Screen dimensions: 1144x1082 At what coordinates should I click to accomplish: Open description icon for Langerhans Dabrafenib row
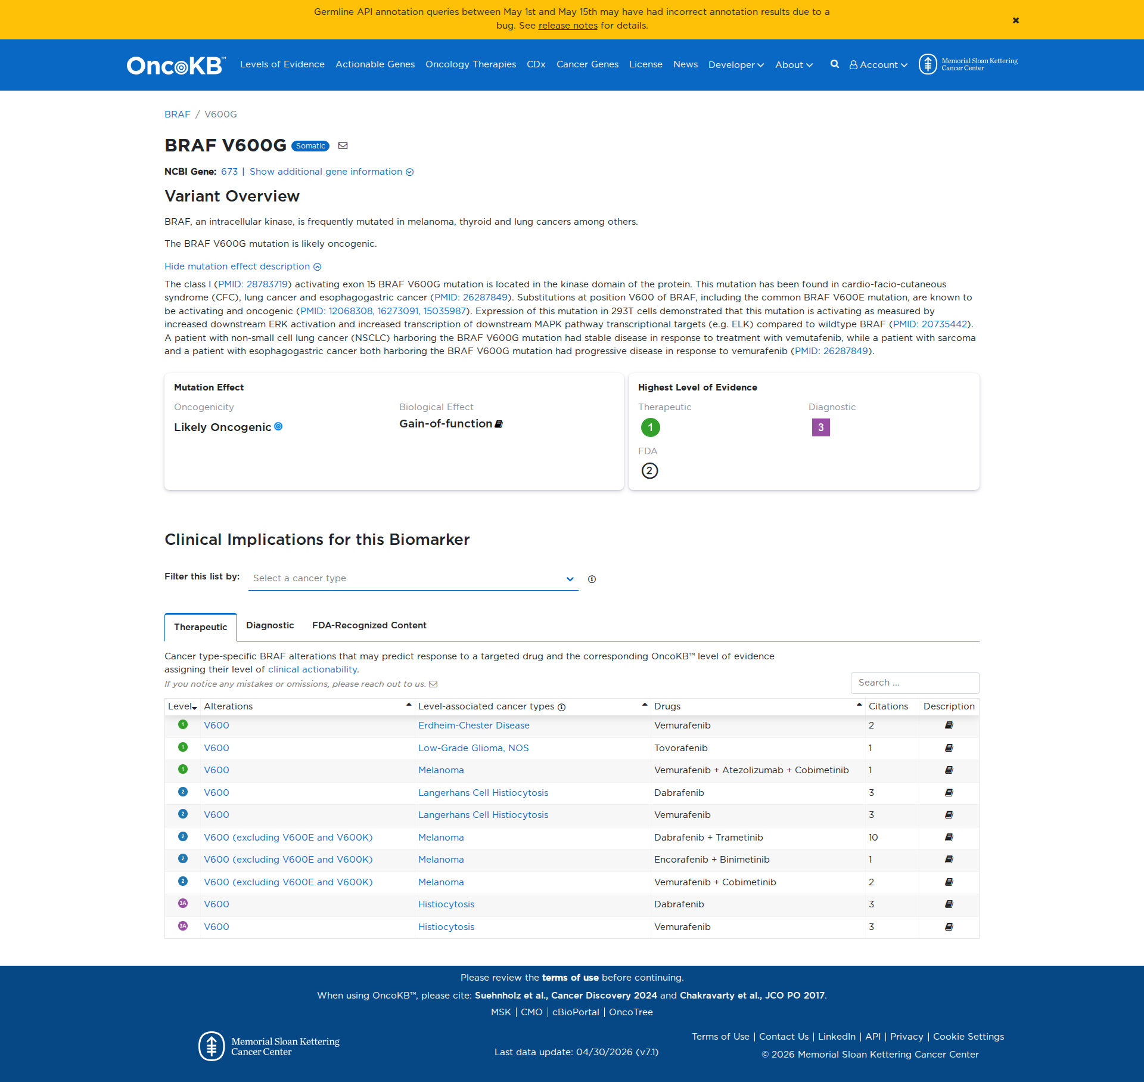(x=949, y=792)
